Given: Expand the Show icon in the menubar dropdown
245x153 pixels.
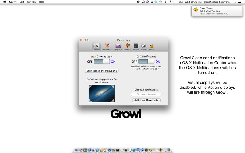Looking at the screenshot, I should [x=102, y=71].
